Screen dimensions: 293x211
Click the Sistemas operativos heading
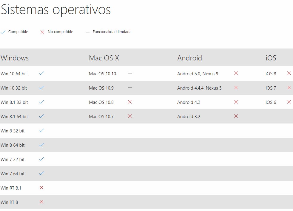pyautogui.click(x=56, y=10)
